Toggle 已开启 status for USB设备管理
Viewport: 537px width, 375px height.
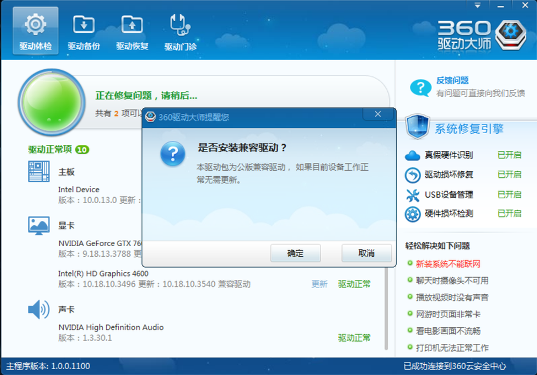(509, 194)
